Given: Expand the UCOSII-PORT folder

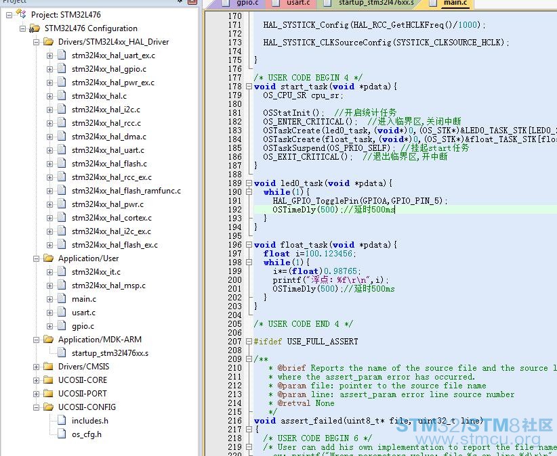Looking at the screenshot, I should 36,394.
